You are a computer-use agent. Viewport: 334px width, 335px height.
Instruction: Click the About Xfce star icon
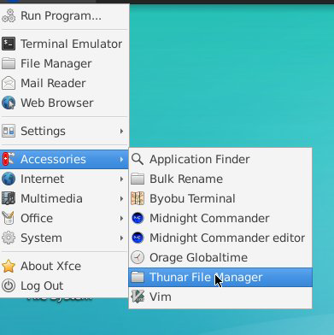9,266
